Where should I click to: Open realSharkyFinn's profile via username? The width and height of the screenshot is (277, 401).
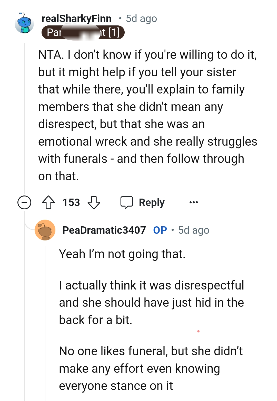(x=77, y=18)
